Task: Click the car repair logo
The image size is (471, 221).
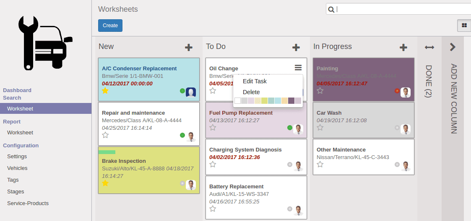Action: pyautogui.click(x=46, y=43)
